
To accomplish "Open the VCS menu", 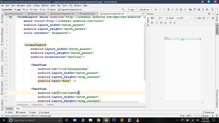I will tap(70, 5).
